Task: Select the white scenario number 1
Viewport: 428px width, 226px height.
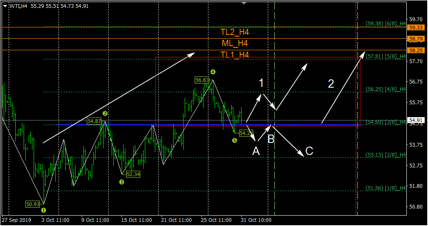Action: [x=261, y=83]
